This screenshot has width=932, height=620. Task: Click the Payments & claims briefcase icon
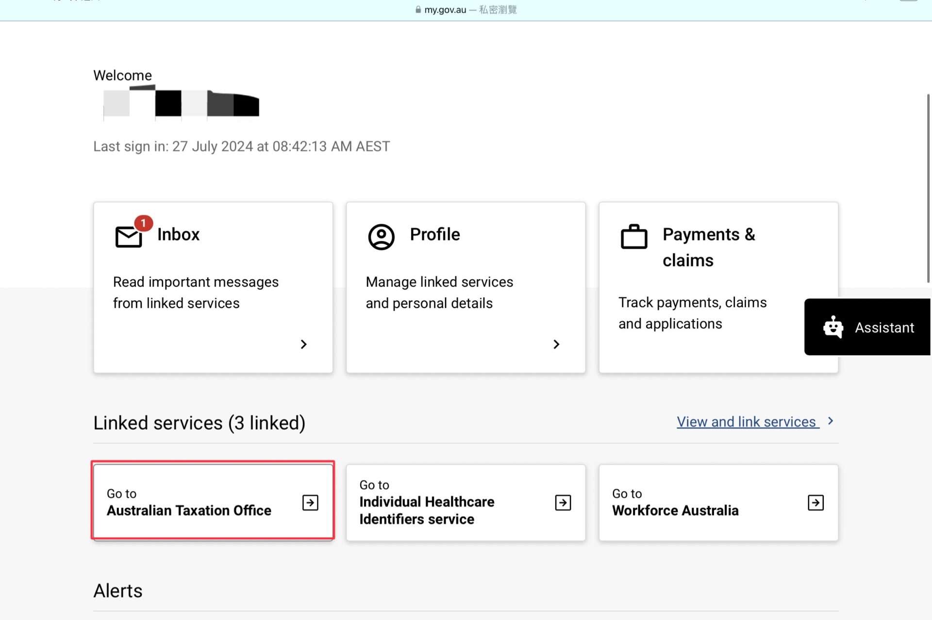(634, 237)
